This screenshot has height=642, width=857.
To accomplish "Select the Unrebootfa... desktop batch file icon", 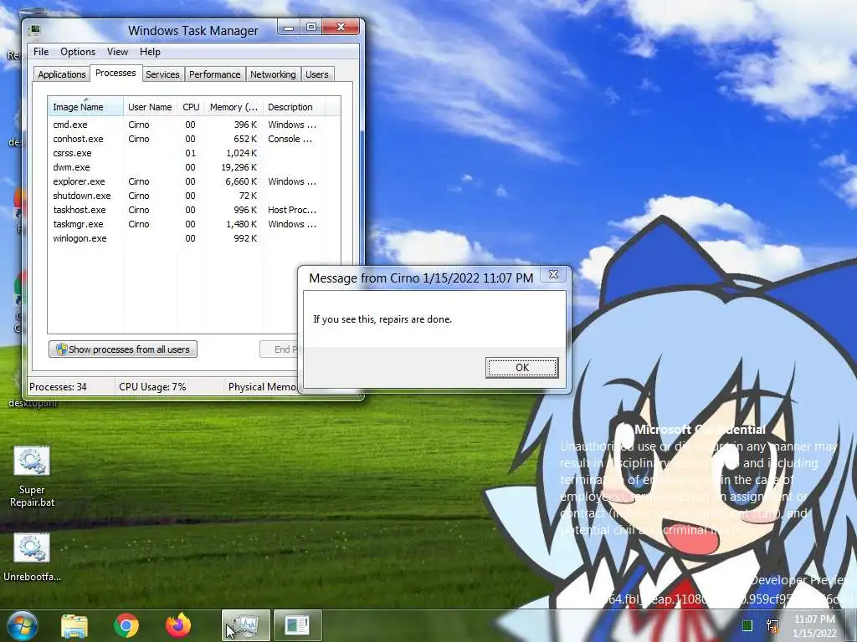I will point(32,557).
